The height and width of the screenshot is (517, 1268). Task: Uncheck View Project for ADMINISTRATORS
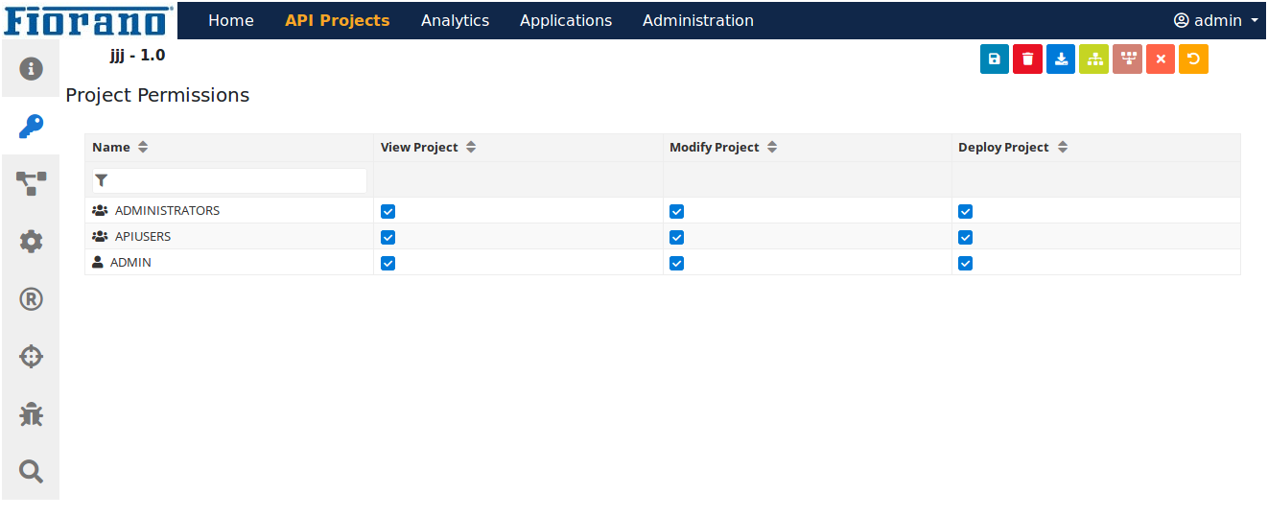pos(387,211)
